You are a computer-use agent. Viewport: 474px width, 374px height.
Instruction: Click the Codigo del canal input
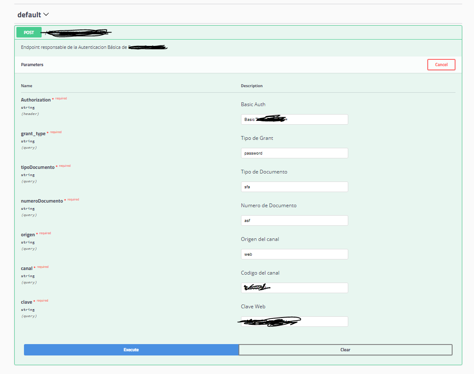(294, 288)
